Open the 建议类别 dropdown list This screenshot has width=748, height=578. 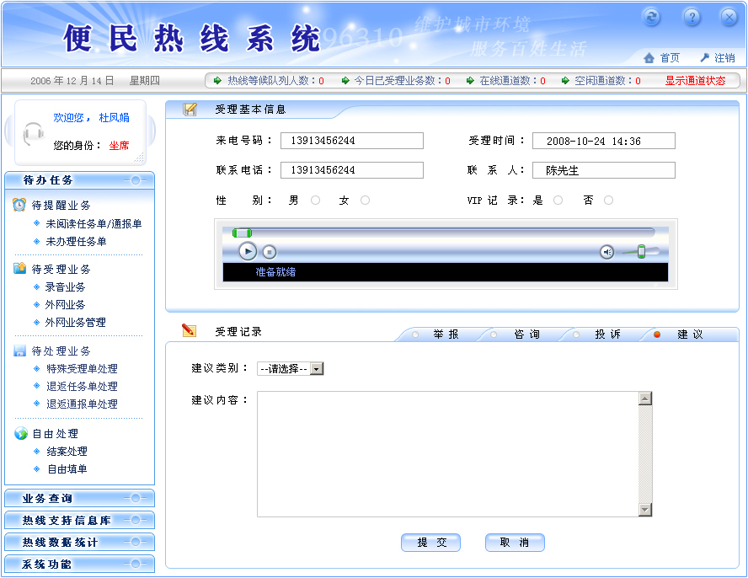pyautogui.click(x=317, y=368)
